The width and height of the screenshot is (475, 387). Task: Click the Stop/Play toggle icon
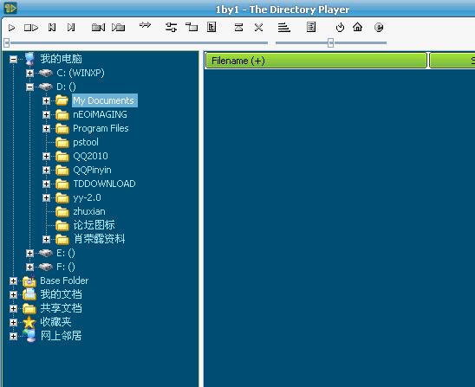coord(31,28)
